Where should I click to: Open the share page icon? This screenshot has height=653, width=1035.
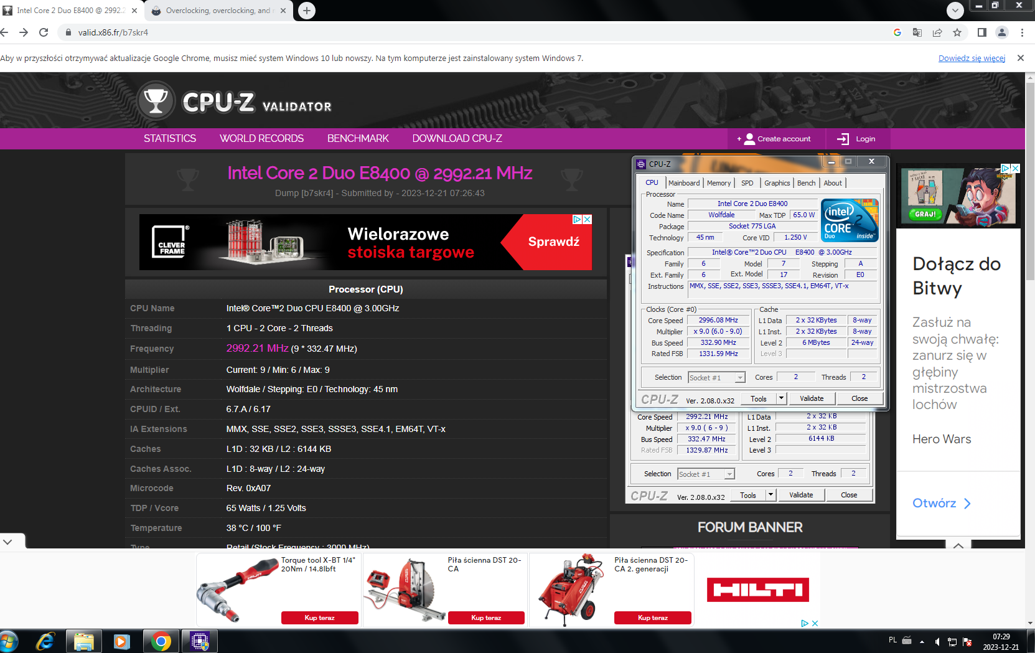click(x=937, y=32)
